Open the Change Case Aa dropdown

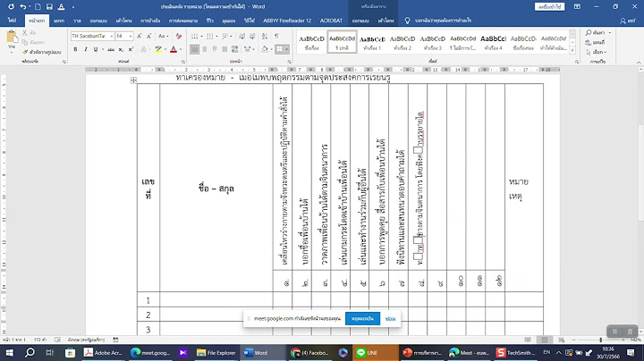click(x=163, y=36)
